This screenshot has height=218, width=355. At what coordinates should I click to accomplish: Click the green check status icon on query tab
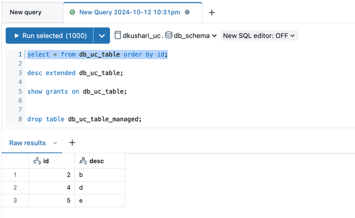[x=72, y=12]
